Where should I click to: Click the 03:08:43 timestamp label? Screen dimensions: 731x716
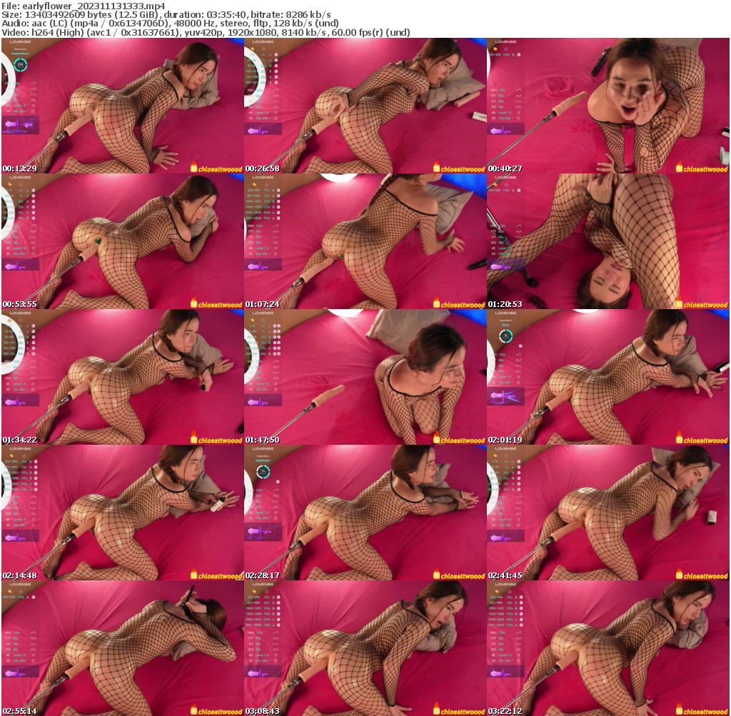point(263,710)
